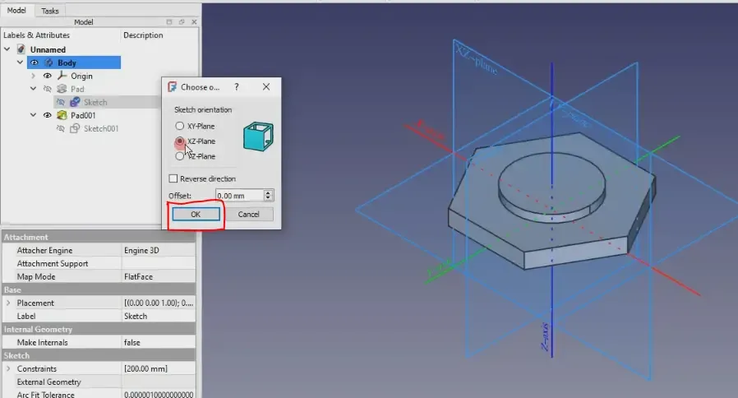The height and width of the screenshot is (398, 738).
Task: Click the sketch orientation preview cube
Action: click(258, 137)
